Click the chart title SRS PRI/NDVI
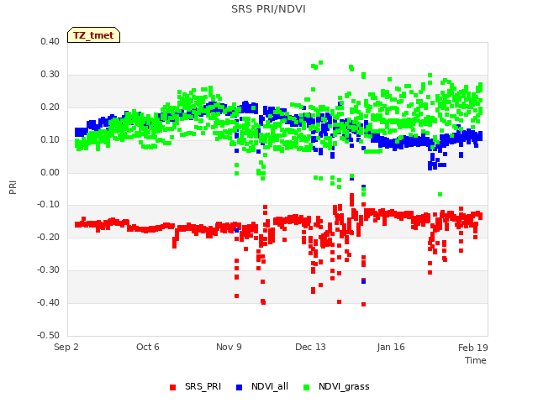 coord(268,9)
